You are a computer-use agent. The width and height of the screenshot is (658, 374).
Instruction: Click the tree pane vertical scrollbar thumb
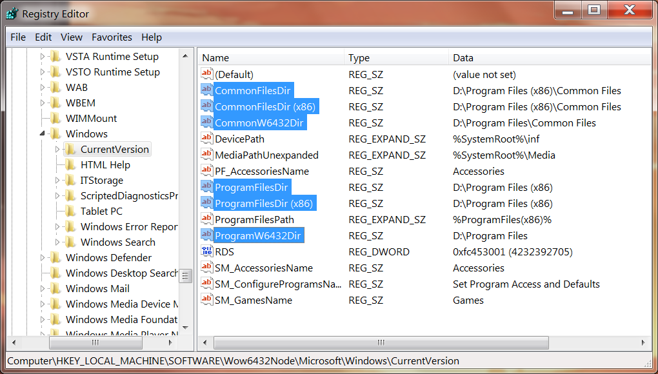(186, 276)
